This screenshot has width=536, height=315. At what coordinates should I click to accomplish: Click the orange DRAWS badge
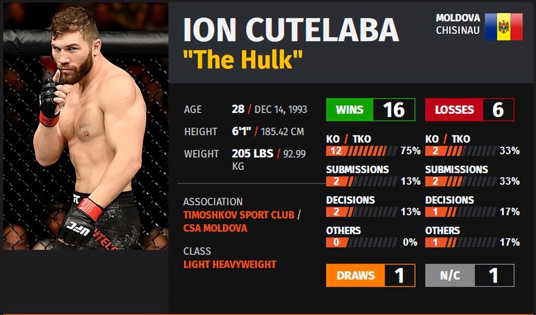(356, 275)
